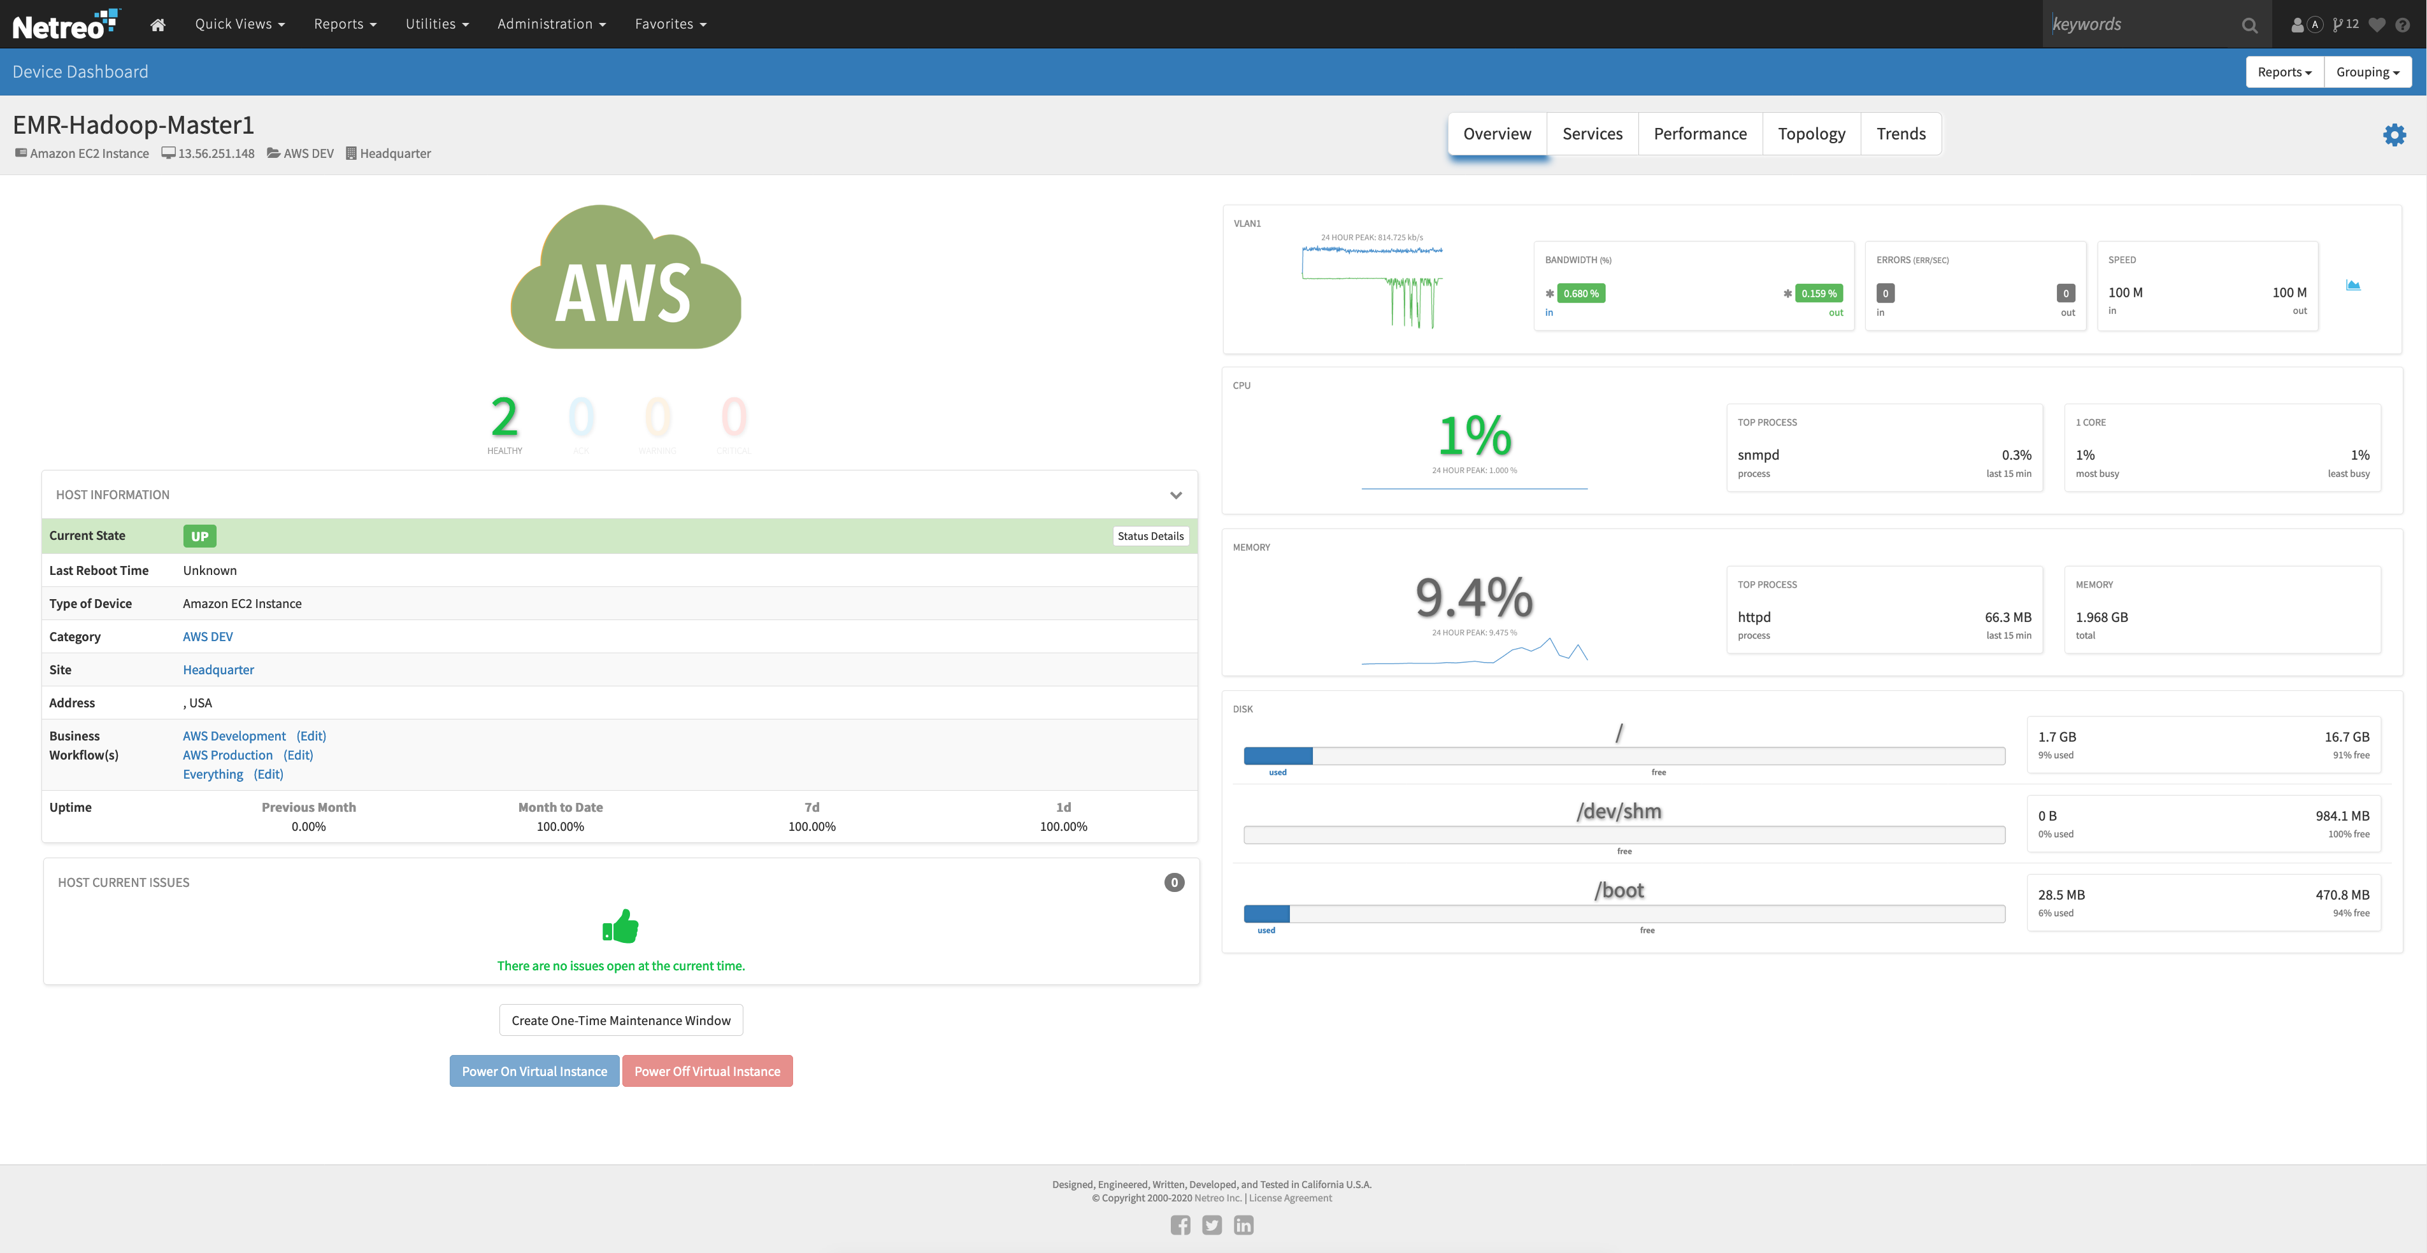The height and width of the screenshot is (1253, 2427).
Task: Focus the keywords search field
Action: point(2144,24)
